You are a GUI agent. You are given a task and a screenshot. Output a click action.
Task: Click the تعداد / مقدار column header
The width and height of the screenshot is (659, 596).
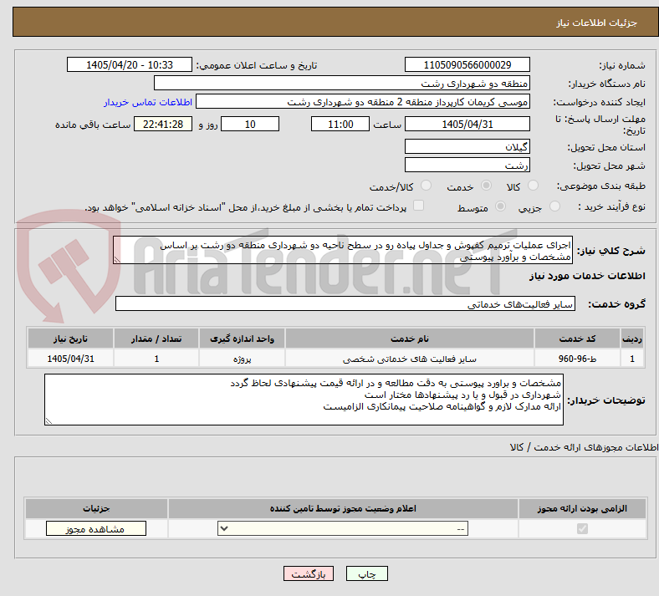coord(156,339)
